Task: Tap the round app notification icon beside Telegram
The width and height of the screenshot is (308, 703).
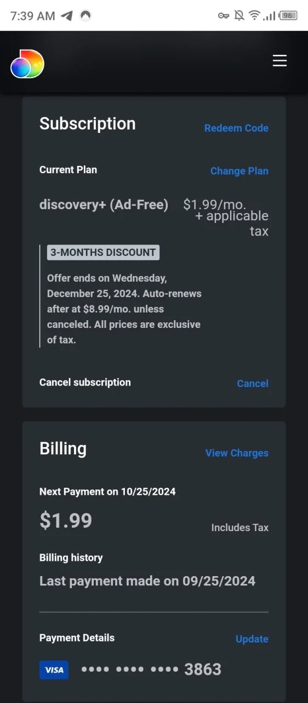Action: click(x=85, y=16)
